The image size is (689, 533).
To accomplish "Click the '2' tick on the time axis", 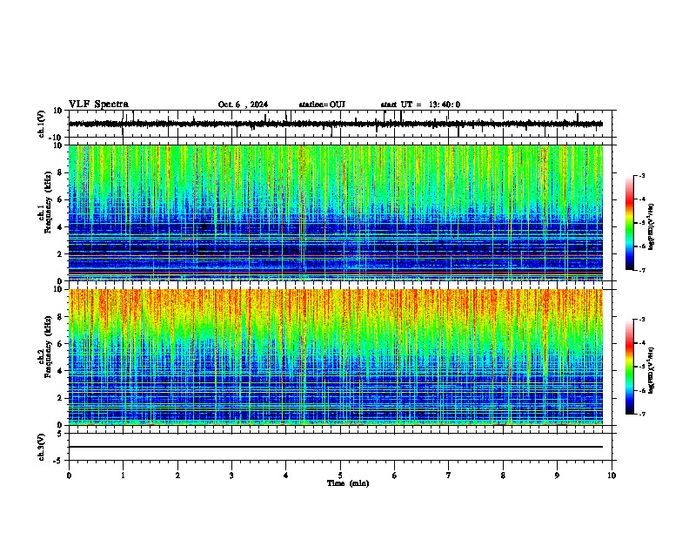I will click(177, 476).
